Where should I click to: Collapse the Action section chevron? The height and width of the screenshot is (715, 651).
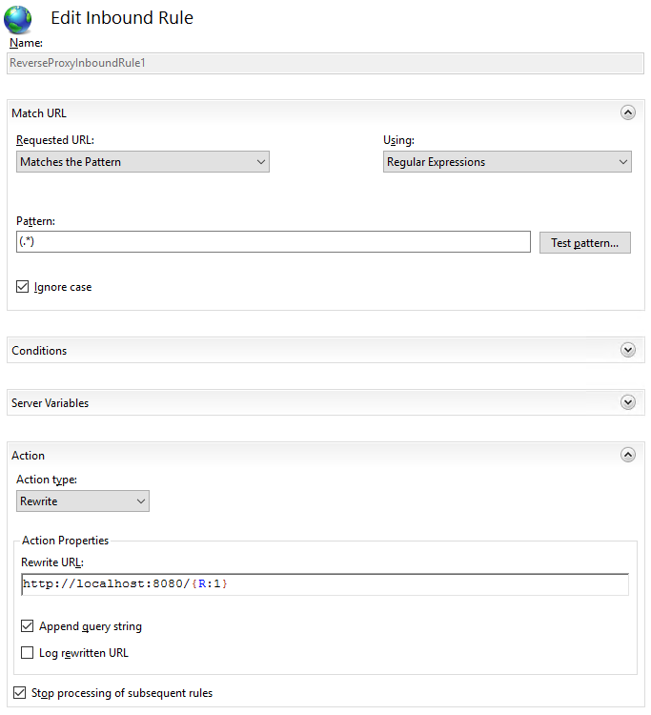pos(628,455)
